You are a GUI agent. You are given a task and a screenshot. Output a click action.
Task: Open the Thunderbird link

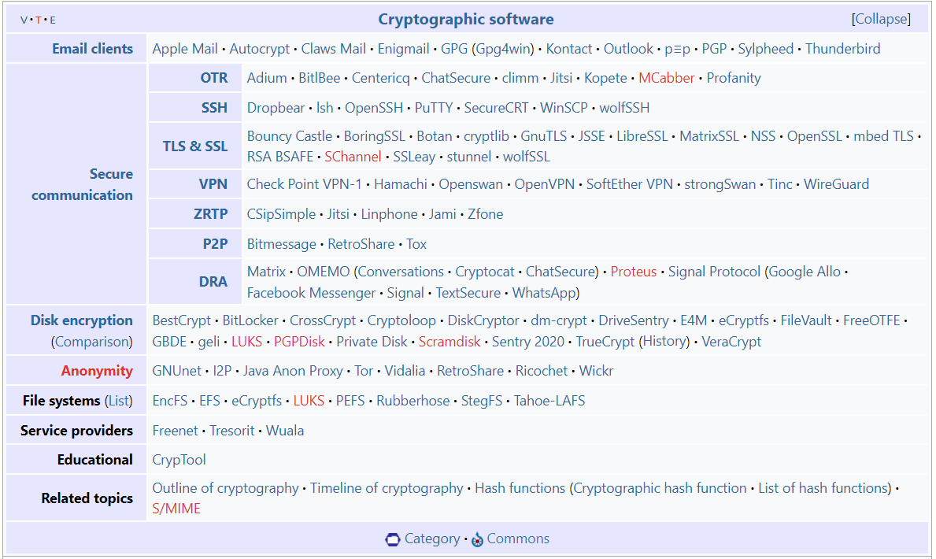coord(842,49)
